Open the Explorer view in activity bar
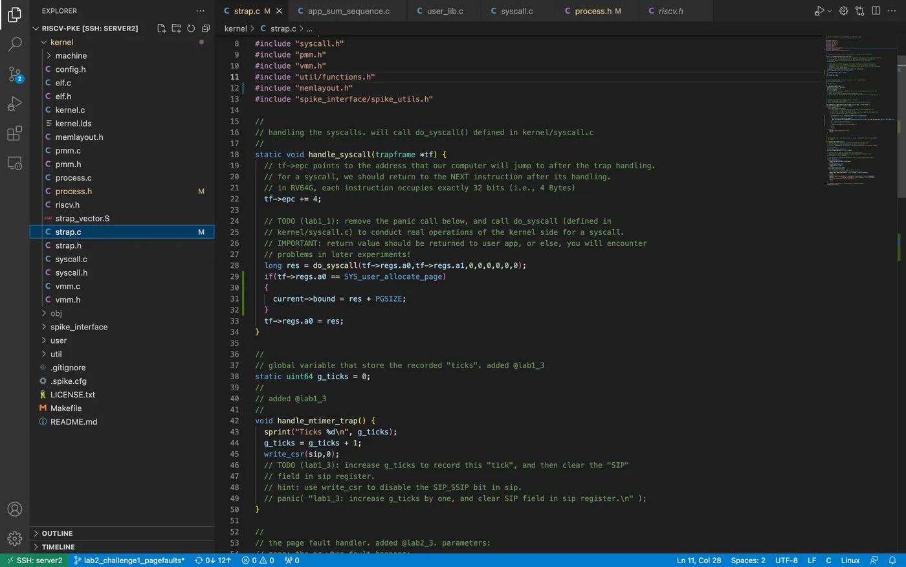The width and height of the screenshot is (906, 567). pyautogui.click(x=14, y=14)
